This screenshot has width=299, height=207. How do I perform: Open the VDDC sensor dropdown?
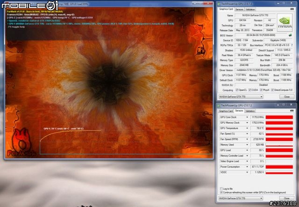(247, 172)
